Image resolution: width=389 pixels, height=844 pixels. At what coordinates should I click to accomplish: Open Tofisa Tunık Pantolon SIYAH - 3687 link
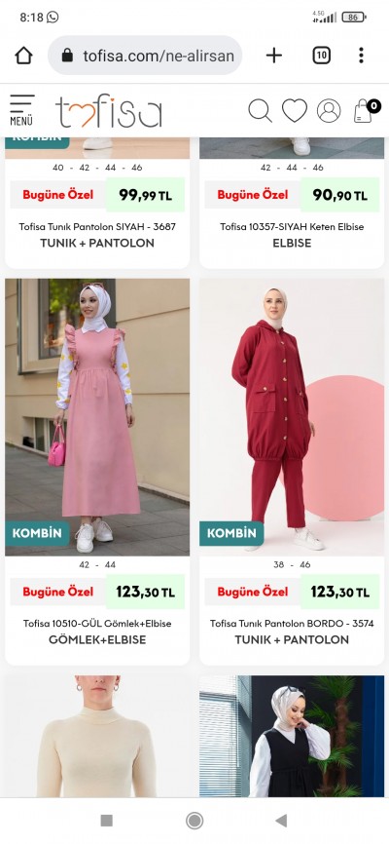pyautogui.click(x=97, y=227)
